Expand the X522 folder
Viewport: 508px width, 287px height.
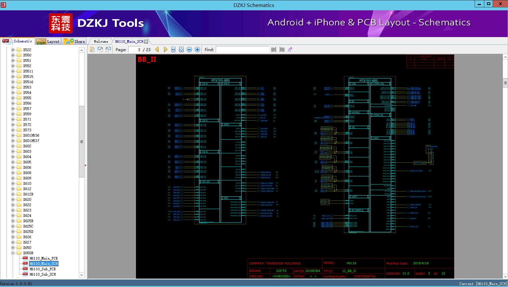pos(13,50)
